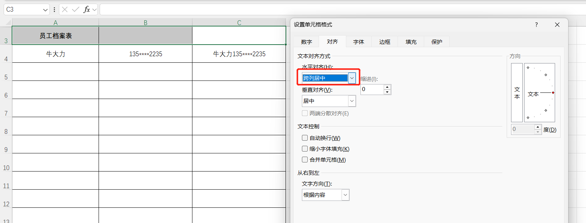Select row 10 header
Viewport: 586px width, 223px height.
[x=6, y=162]
